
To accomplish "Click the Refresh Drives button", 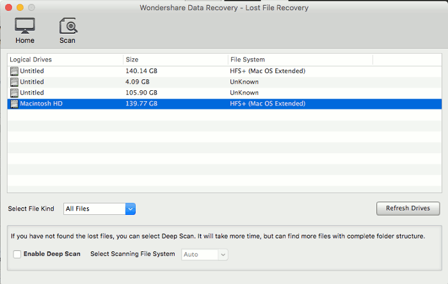I will [408, 209].
